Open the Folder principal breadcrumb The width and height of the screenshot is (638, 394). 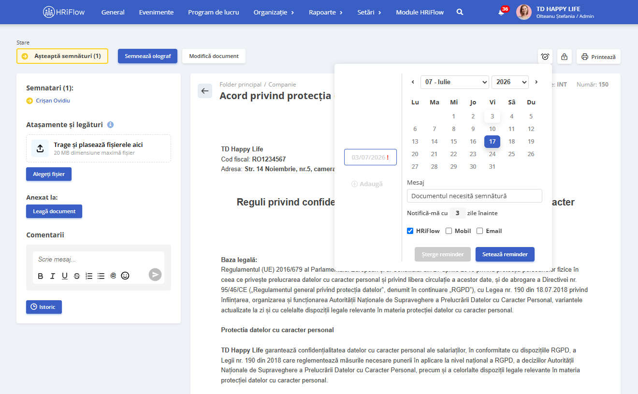(240, 85)
